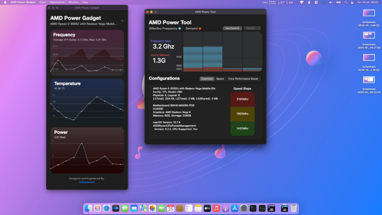Open the list menu icon in AMD Power Gadget

pos(122,21)
